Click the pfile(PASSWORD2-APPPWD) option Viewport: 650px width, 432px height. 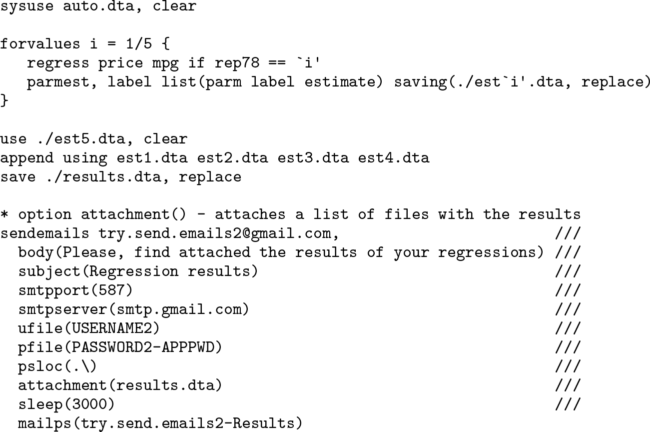coord(120,348)
